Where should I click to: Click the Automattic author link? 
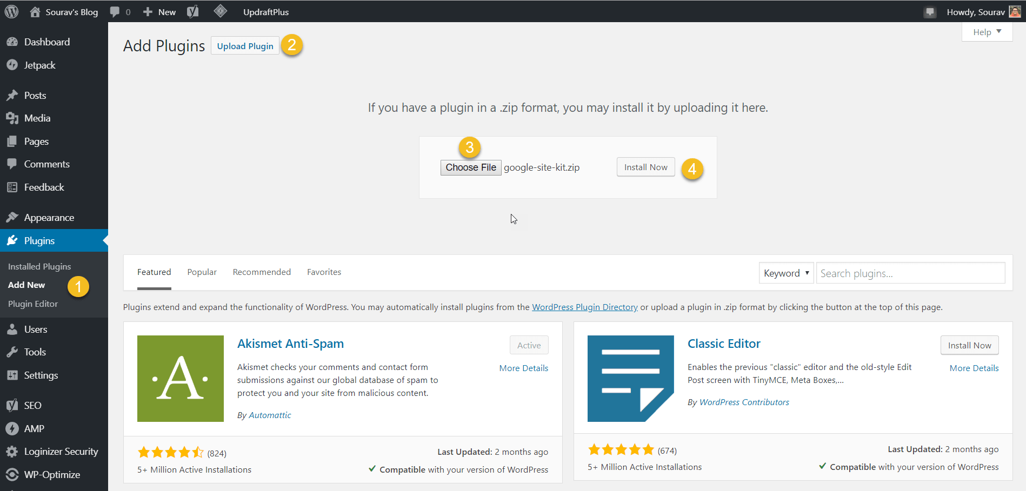click(x=270, y=415)
